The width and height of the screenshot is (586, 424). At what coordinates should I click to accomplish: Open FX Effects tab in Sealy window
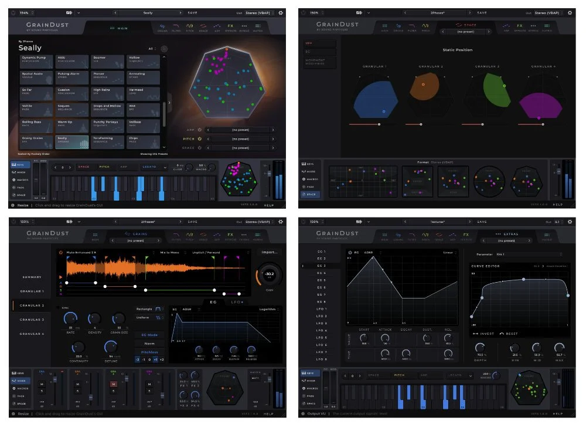230,28
